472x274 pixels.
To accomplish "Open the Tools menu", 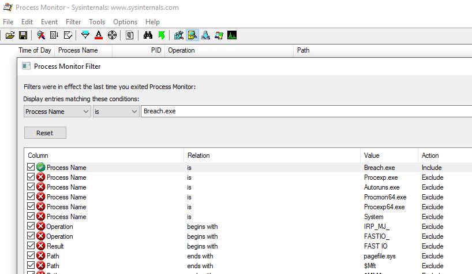I will click(x=97, y=22).
